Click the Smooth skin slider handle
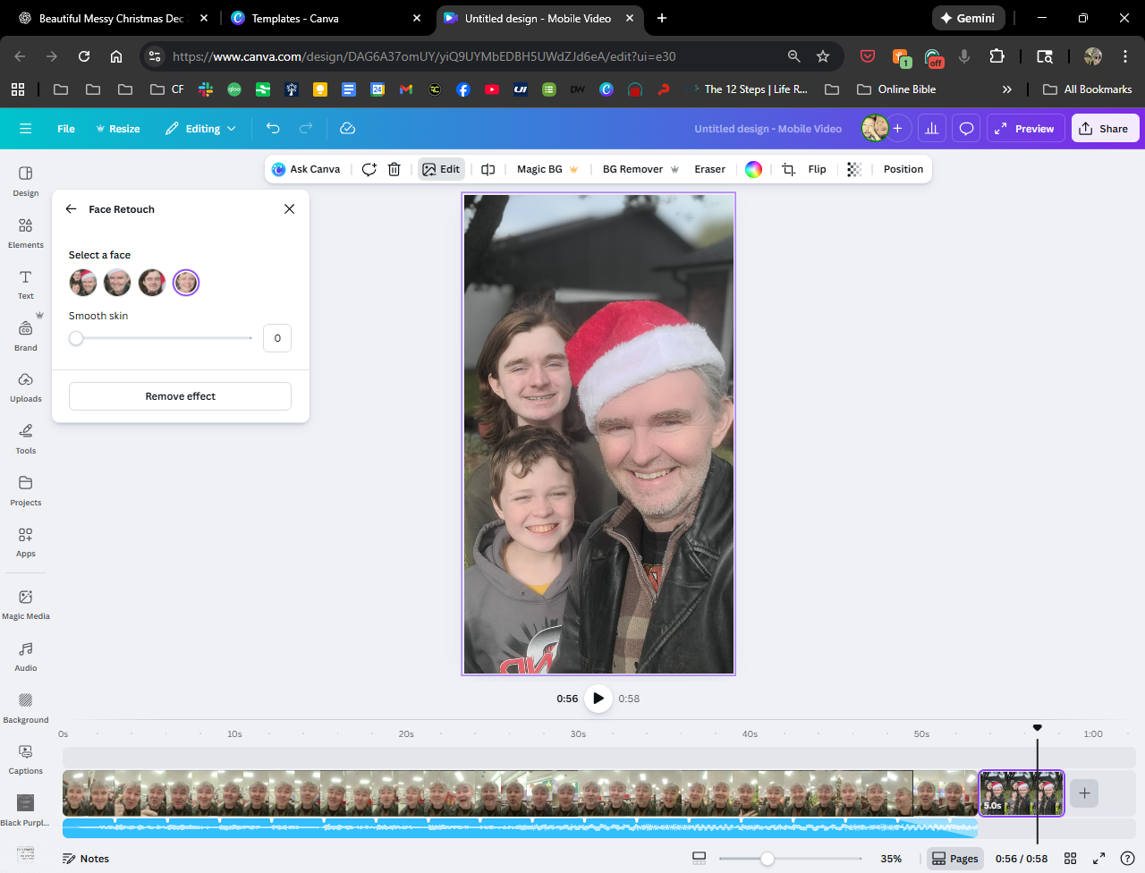This screenshot has height=873, width=1145. point(76,338)
